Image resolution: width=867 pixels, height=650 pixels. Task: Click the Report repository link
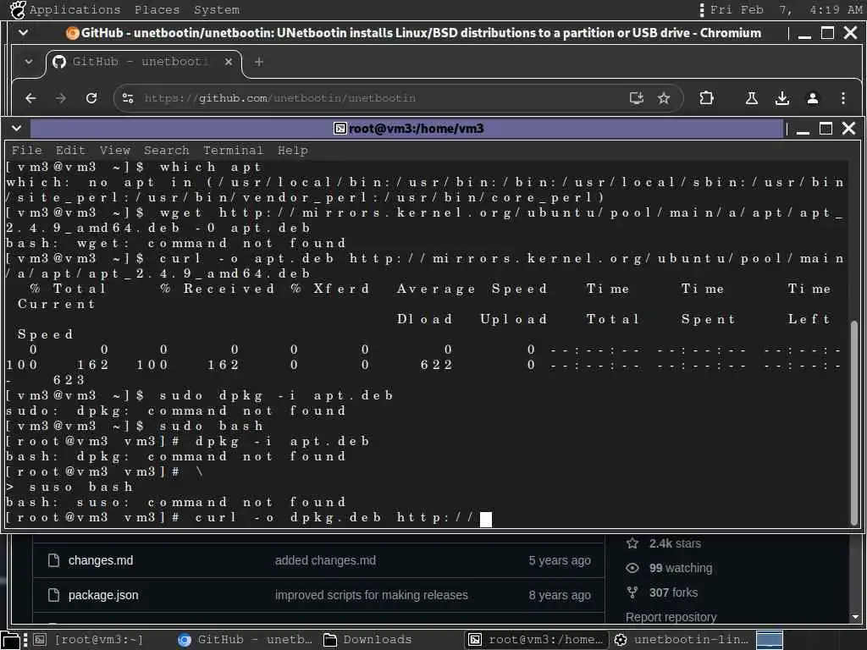(x=671, y=617)
